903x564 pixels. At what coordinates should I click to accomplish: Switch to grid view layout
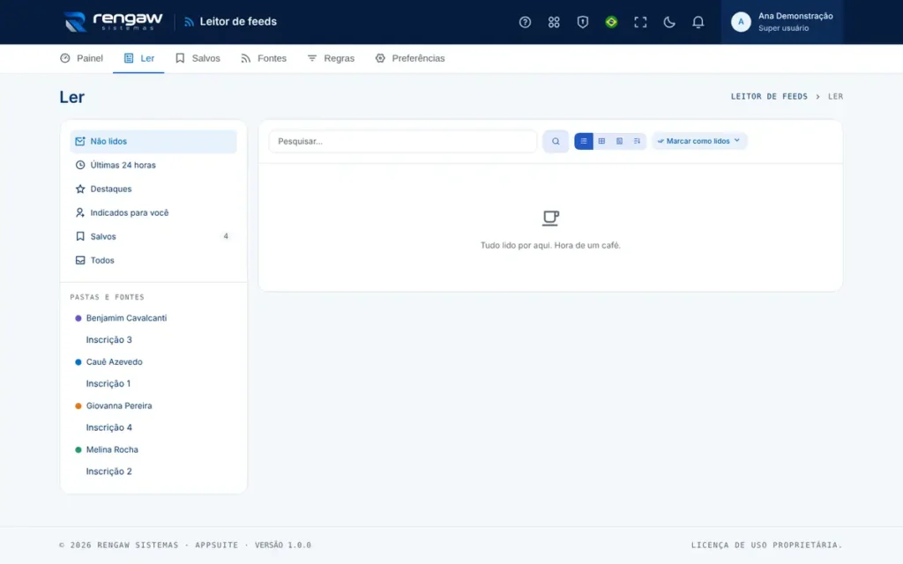coord(601,141)
